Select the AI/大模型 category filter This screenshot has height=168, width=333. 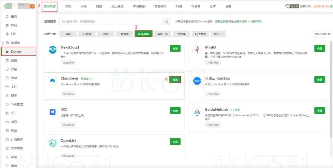(200, 34)
